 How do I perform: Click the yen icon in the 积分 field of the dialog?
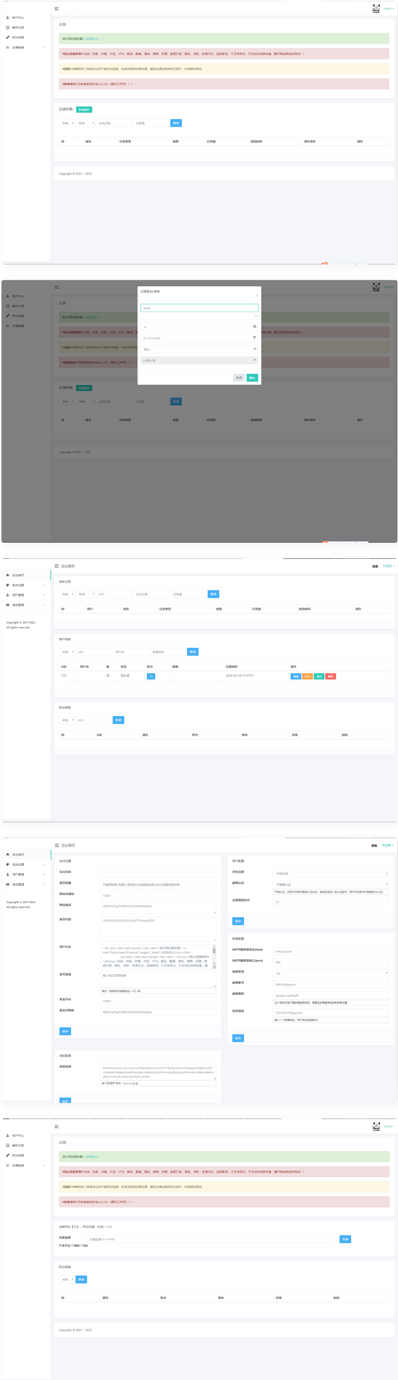254,360
